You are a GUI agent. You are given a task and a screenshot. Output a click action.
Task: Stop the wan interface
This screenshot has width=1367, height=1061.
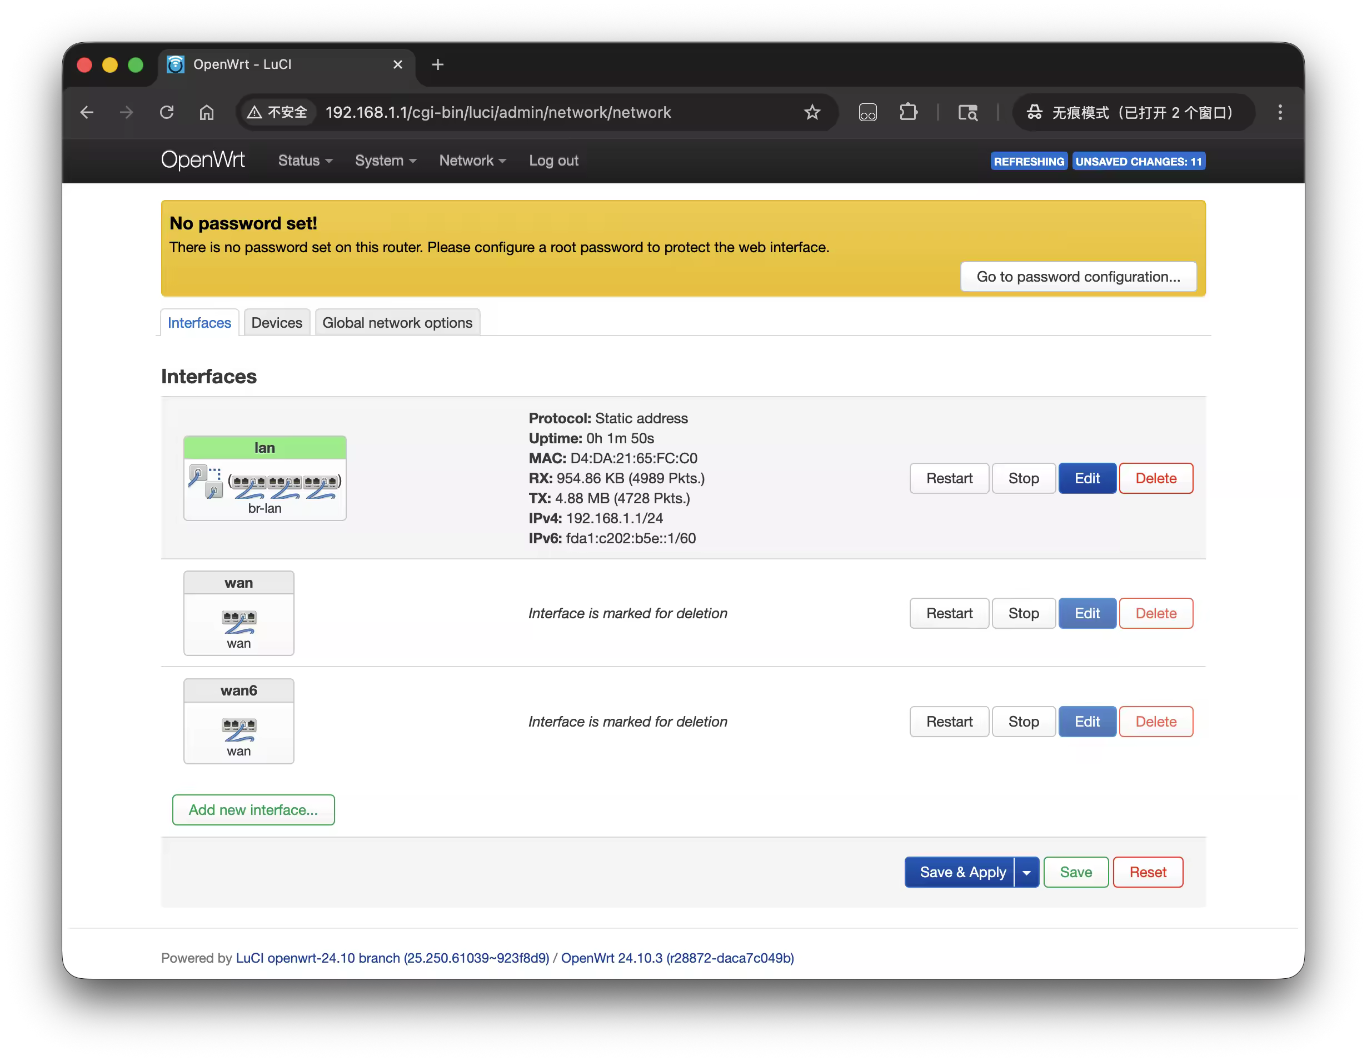pyautogui.click(x=1024, y=614)
